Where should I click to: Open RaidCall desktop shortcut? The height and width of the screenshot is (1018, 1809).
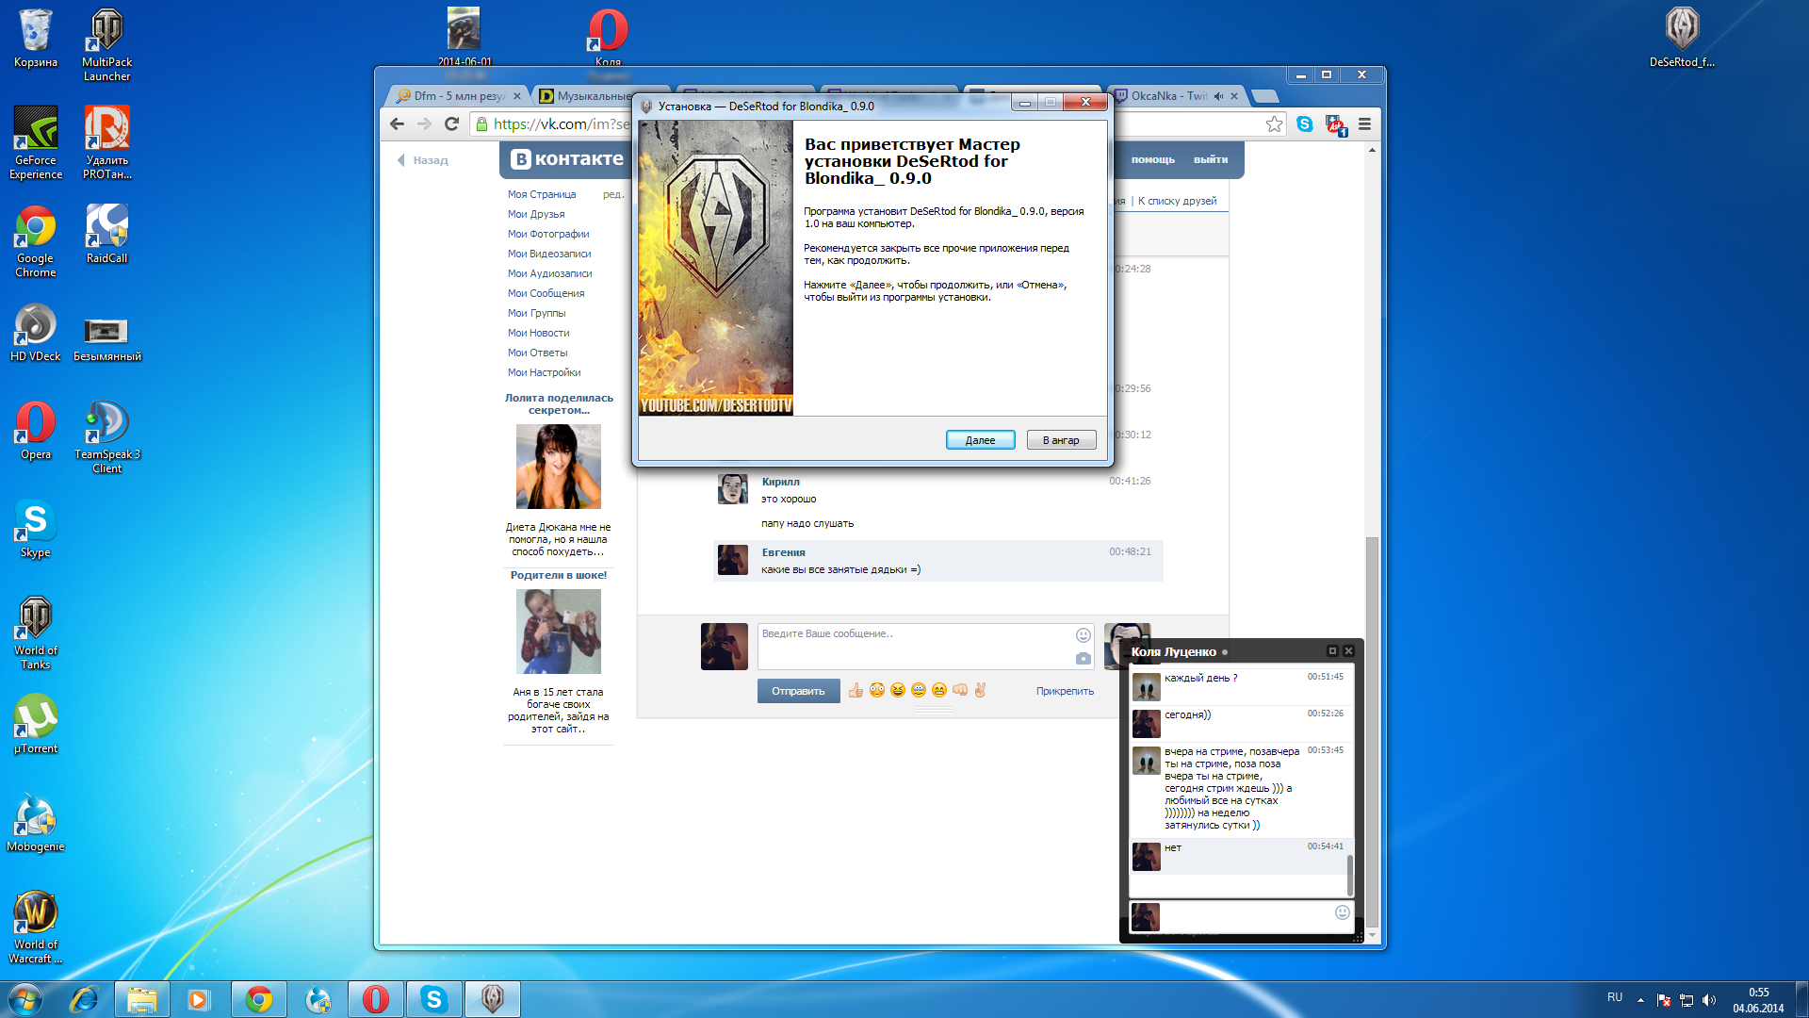(106, 234)
